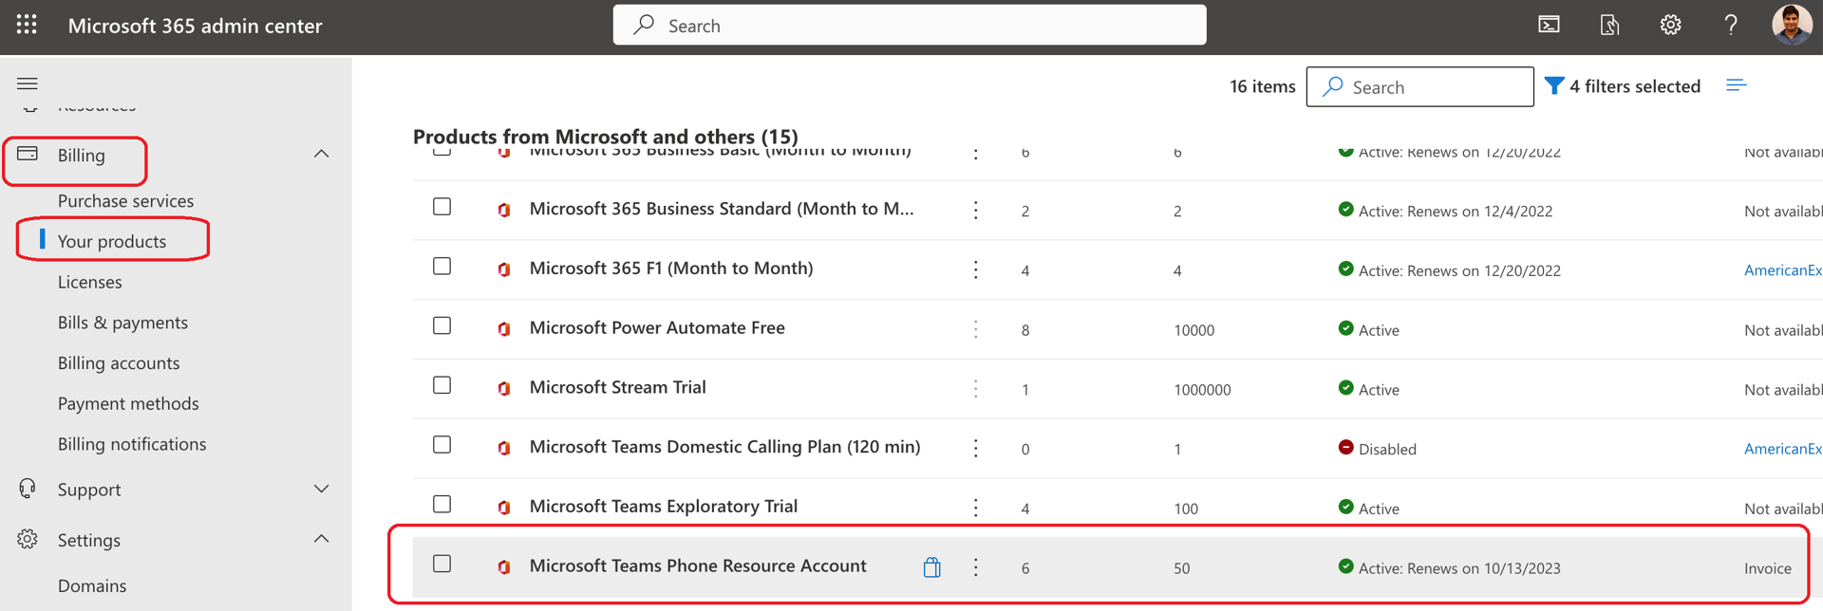Open the column view options icon
This screenshot has width=1823, height=611.
coord(1736,86)
